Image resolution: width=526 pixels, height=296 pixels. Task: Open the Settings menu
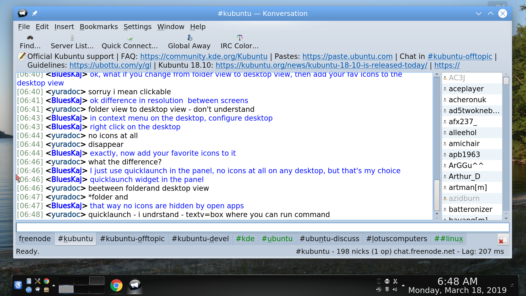pyautogui.click(x=137, y=27)
